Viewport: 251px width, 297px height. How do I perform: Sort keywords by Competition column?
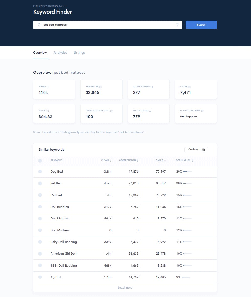tap(129, 160)
